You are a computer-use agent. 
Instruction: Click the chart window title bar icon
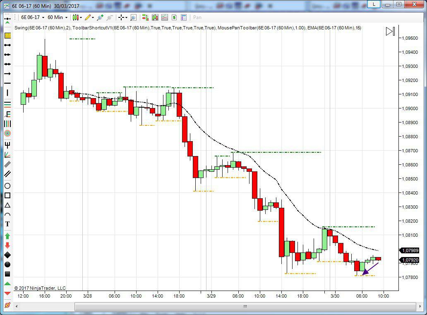pyautogui.click(x=7, y=6)
